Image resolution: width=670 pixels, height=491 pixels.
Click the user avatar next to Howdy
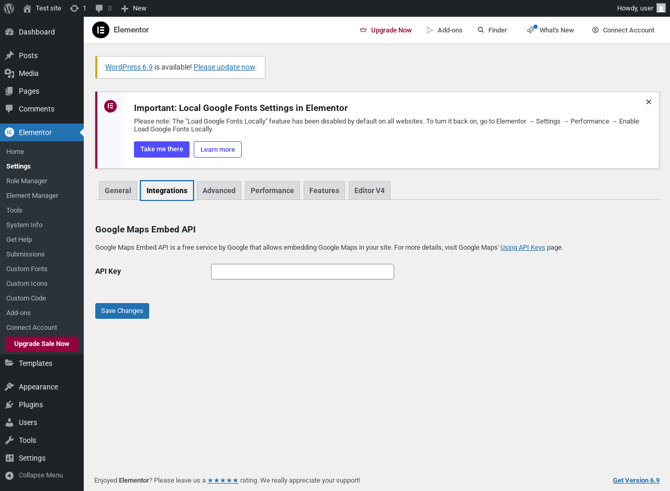click(661, 8)
